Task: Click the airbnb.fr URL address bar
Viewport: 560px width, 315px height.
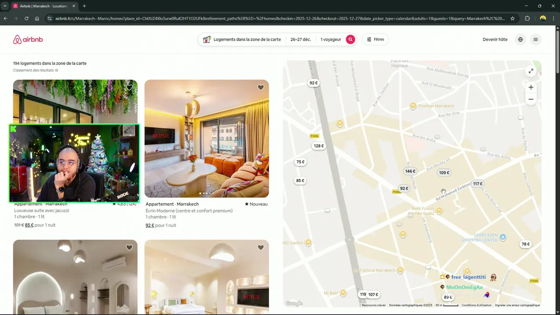Action: [280, 18]
